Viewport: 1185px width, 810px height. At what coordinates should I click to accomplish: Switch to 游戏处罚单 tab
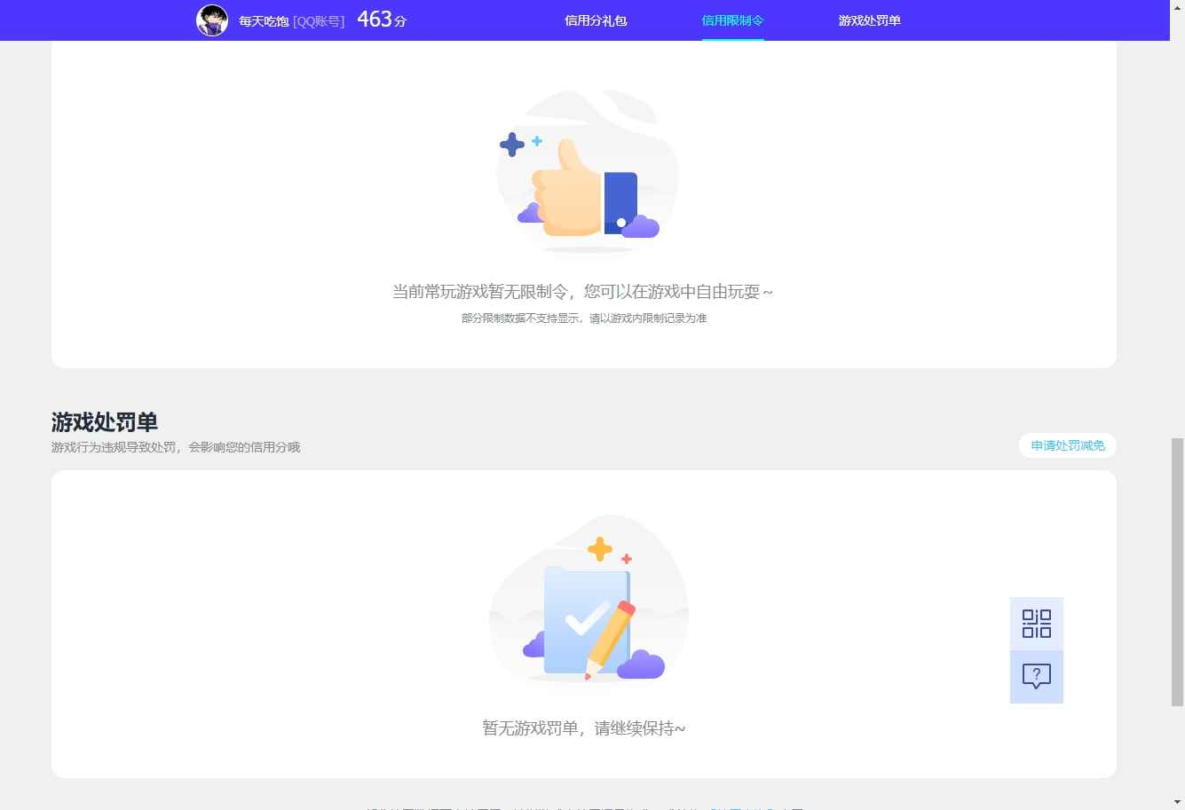pyautogui.click(x=869, y=20)
